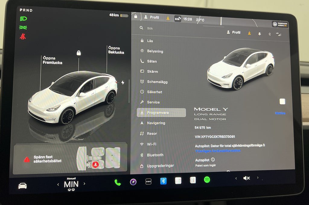
Task: Open the Säkerhet settings menu item
Action: [x=154, y=92]
